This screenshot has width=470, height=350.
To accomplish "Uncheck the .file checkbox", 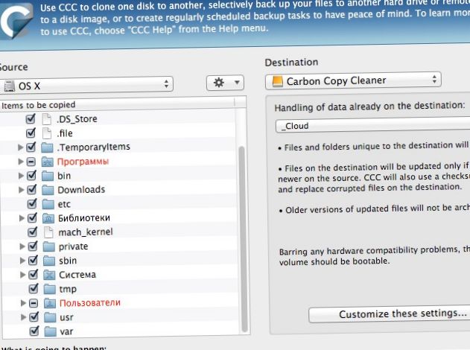I will (x=31, y=133).
